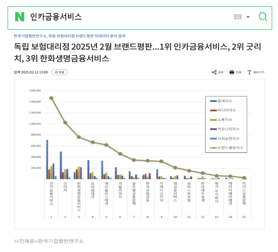Click the 굿리치 axis label
278x252 pixels.
pyautogui.click(x=65, y=187)
